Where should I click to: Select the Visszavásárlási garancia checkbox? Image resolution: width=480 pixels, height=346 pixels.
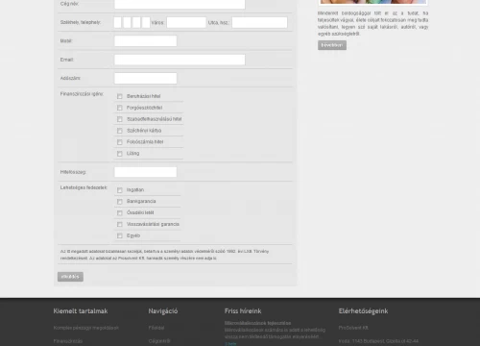pos(120,225)
